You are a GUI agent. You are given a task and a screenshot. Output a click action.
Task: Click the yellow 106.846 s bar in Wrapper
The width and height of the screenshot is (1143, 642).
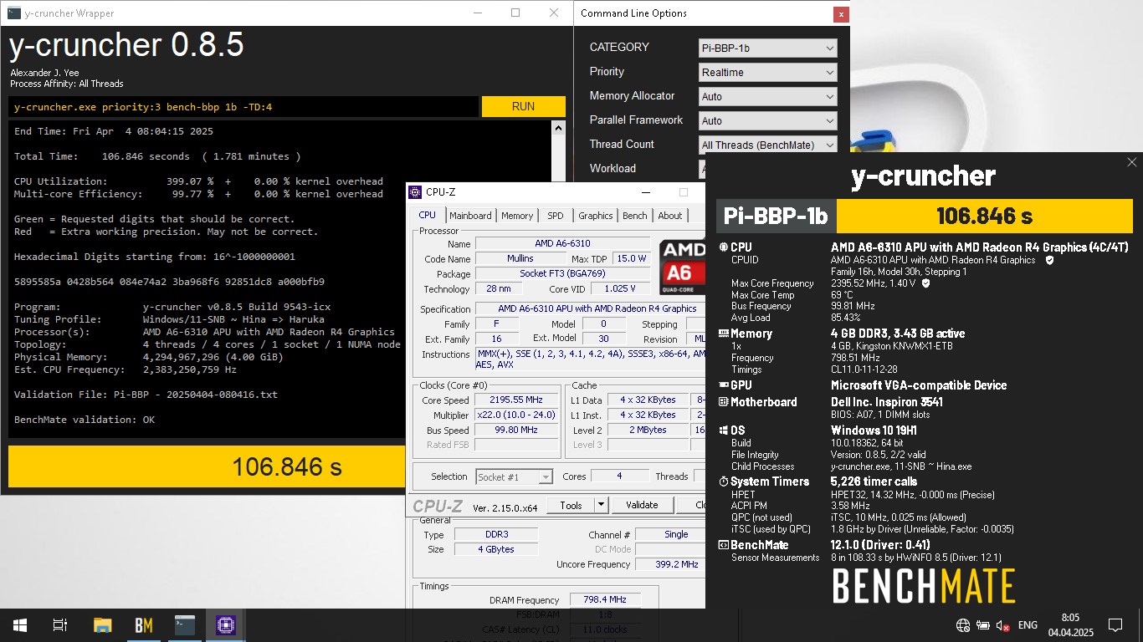(207, 466)
